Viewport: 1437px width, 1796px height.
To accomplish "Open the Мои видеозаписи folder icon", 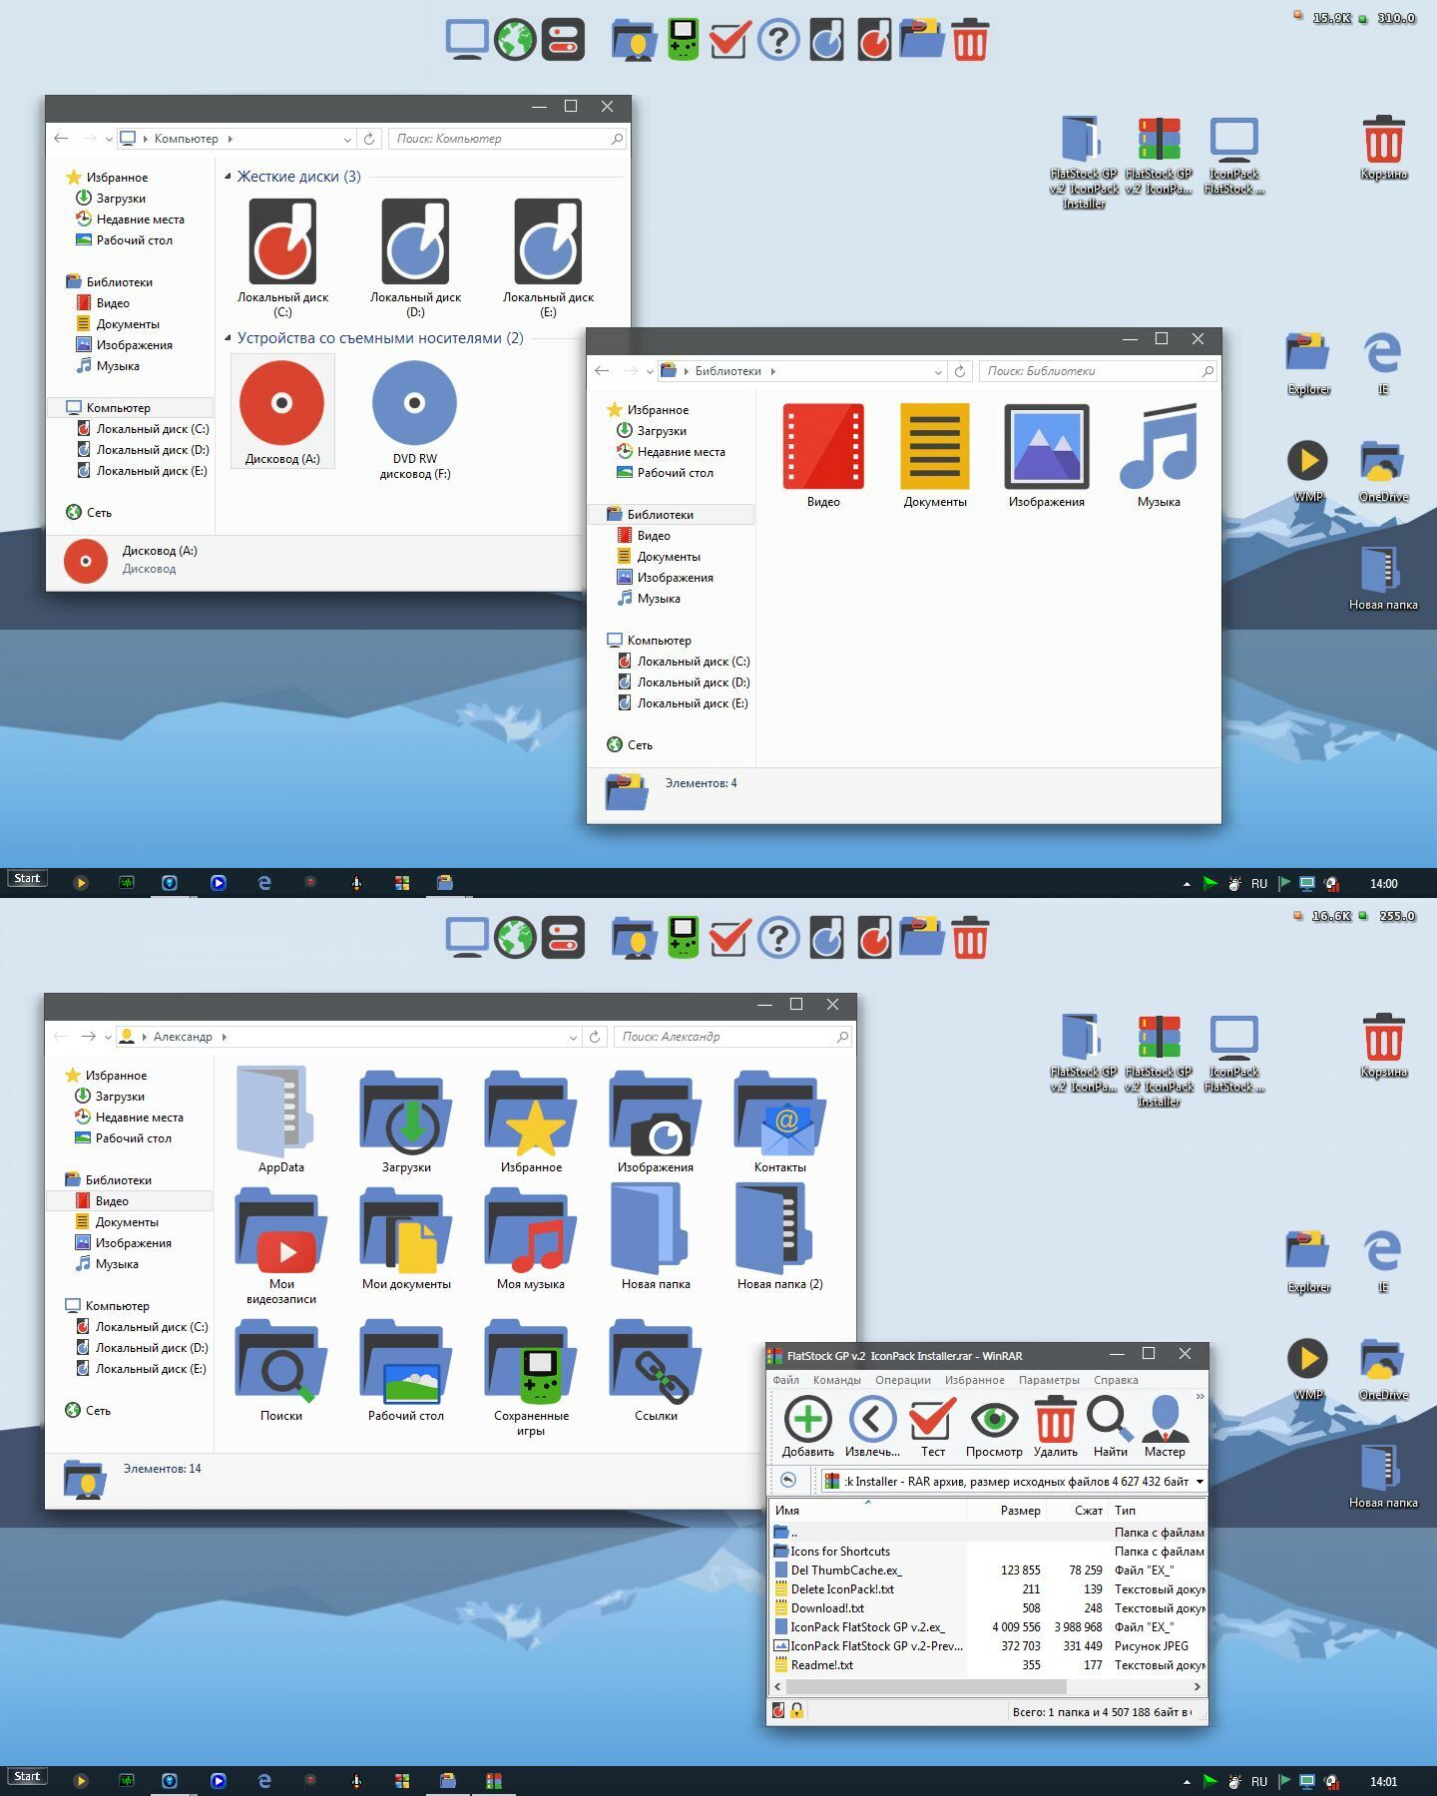I will click(x=280, y=1230).
